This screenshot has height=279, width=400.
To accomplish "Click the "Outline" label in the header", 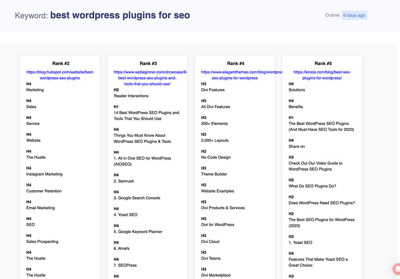I will [332, 15].
